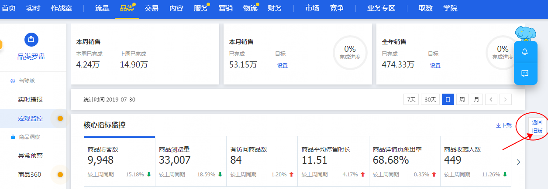Click the 返回旧版 button

click(537, 126)
